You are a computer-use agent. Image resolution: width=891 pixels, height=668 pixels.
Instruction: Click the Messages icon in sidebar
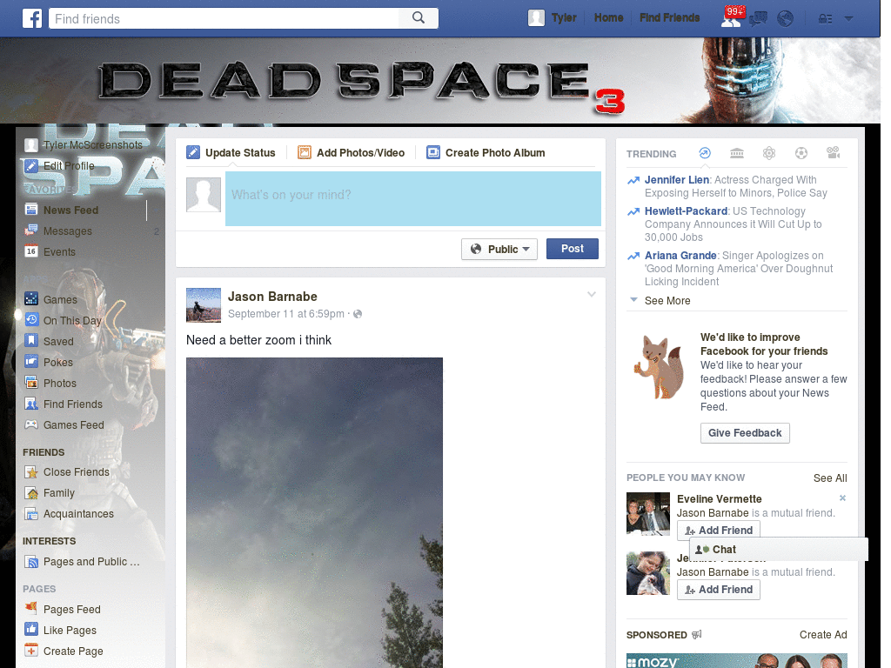(31, 230)
